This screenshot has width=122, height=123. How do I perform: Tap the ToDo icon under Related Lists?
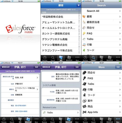44,113
